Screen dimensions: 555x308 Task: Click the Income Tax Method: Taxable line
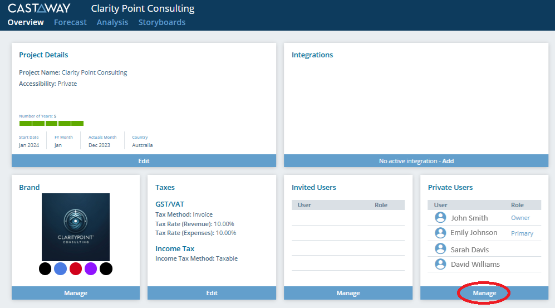click(197, 258)
